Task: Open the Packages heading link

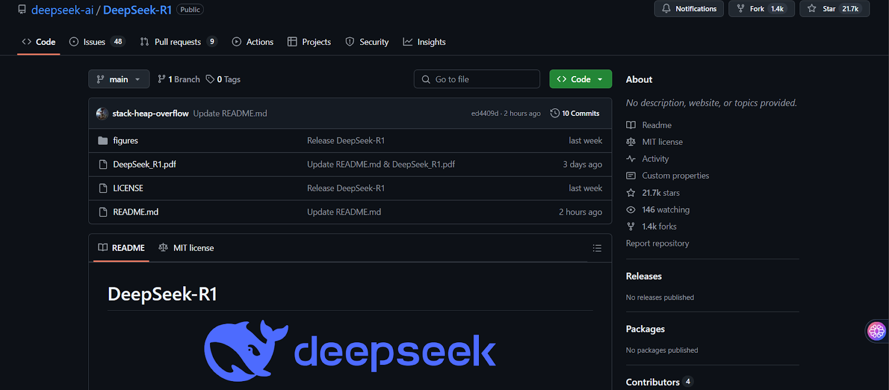Action: (645, 329)
